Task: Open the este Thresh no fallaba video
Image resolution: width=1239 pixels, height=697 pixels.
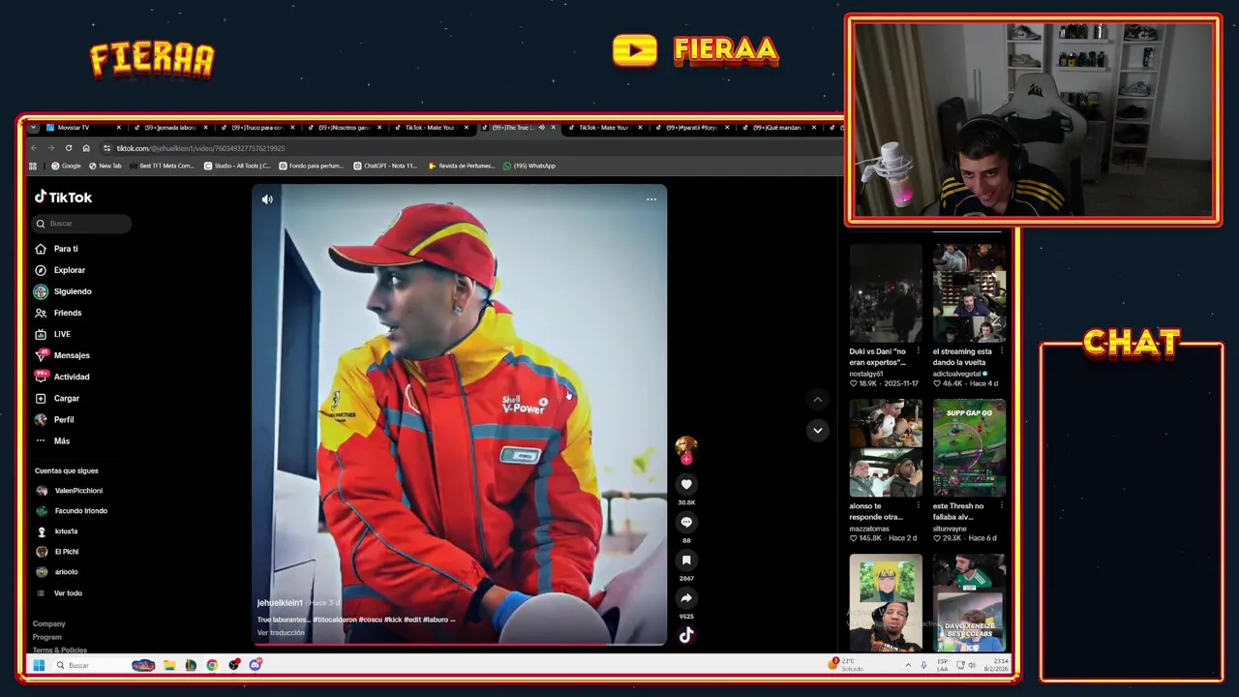Action: (x=969, y=448)
